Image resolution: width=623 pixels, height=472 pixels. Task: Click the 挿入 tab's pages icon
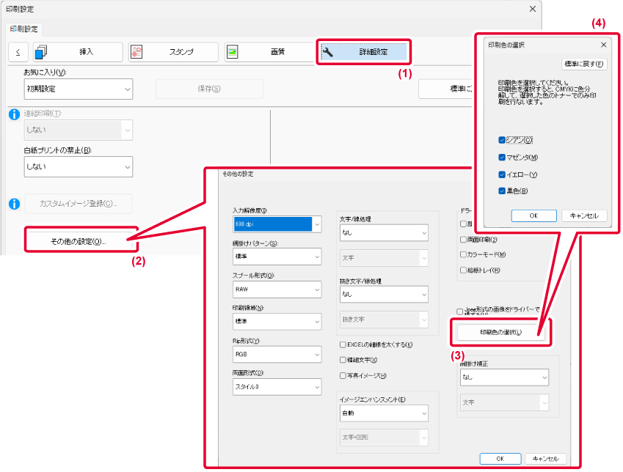(40, 52)
